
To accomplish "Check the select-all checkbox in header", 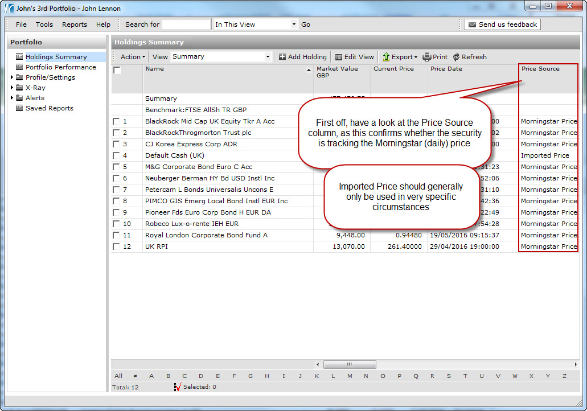I will tap(117, 71).
